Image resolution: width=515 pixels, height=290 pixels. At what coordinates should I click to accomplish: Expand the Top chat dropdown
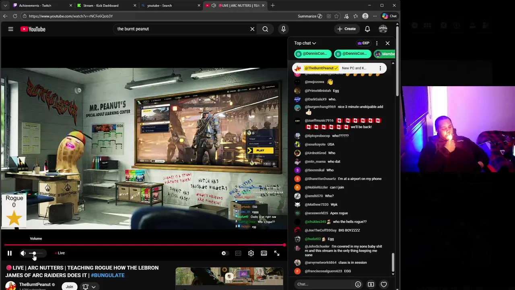click(305, 43)
